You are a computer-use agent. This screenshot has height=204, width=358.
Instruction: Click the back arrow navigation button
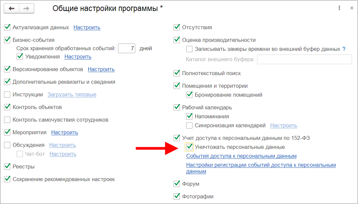(x=11, y=9)
